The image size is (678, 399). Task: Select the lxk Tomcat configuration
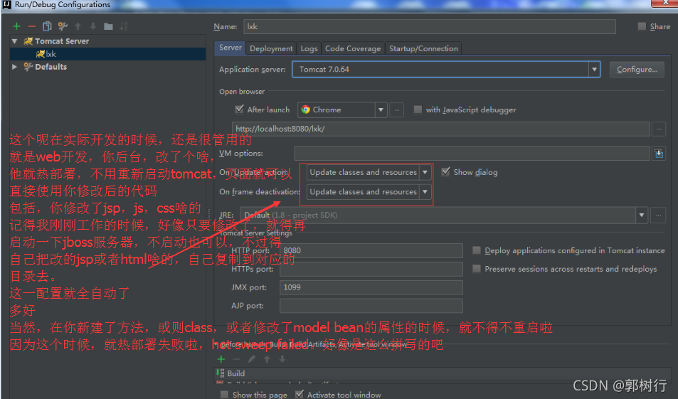click(108, 54)
